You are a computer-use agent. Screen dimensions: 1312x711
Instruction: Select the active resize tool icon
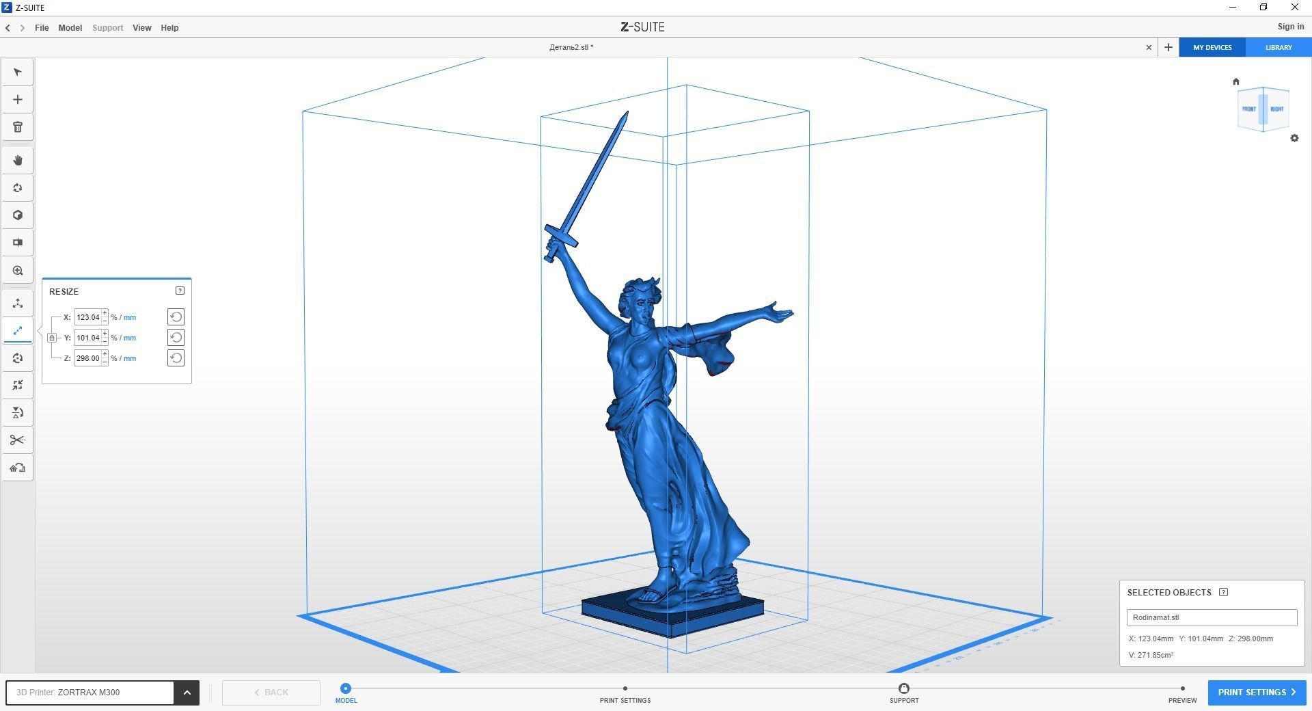[x=18, y=331]
